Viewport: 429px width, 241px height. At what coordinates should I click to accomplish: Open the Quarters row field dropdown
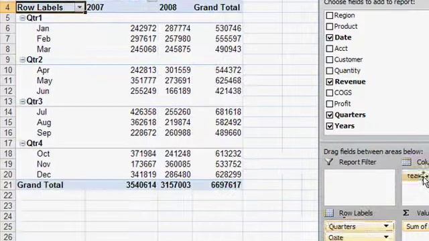click(386, 226)
